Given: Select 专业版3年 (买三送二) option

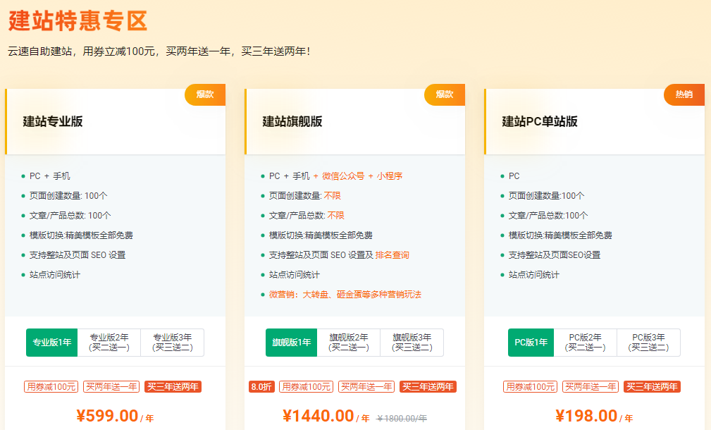Looking at the screenshot, I should click(173, 343).
